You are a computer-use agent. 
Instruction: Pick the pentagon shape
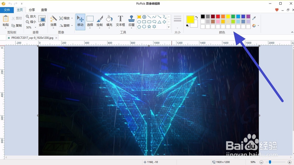[x=139, y=27]
